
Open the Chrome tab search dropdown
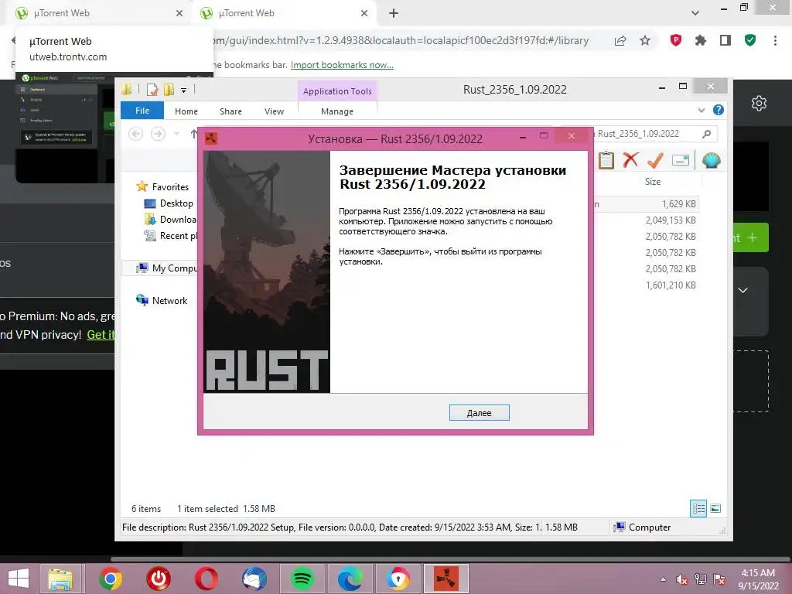[695, 13]
